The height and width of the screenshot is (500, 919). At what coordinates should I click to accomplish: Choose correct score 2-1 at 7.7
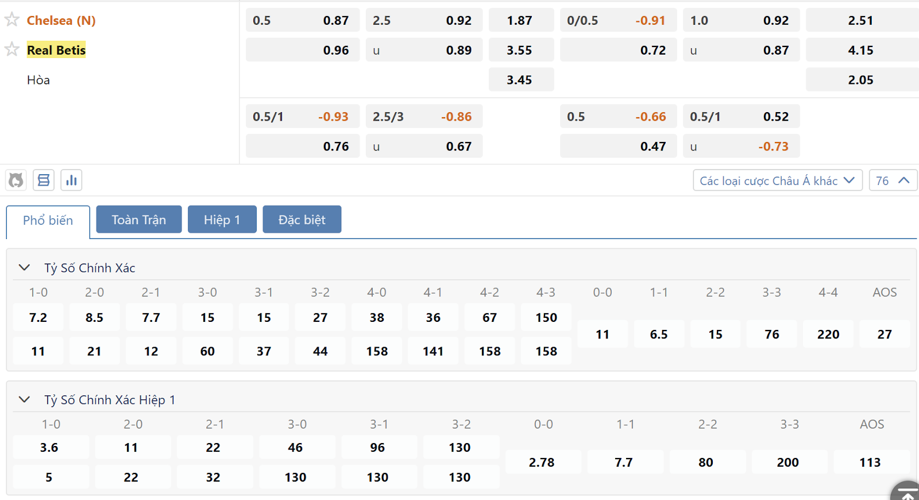coord(151,317)
